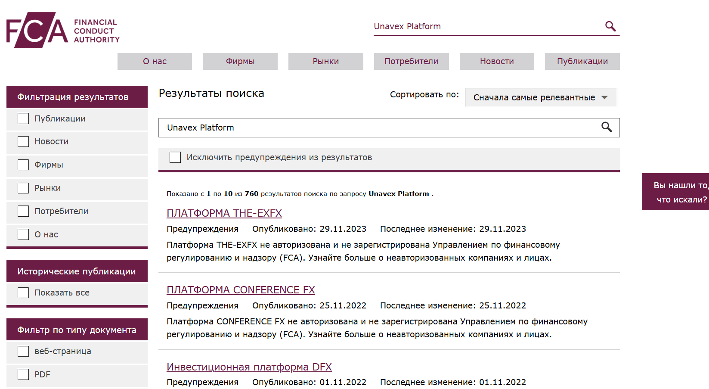
Task: Click the Опубликовано: 29.11.2023 date text
Action: 309,229
